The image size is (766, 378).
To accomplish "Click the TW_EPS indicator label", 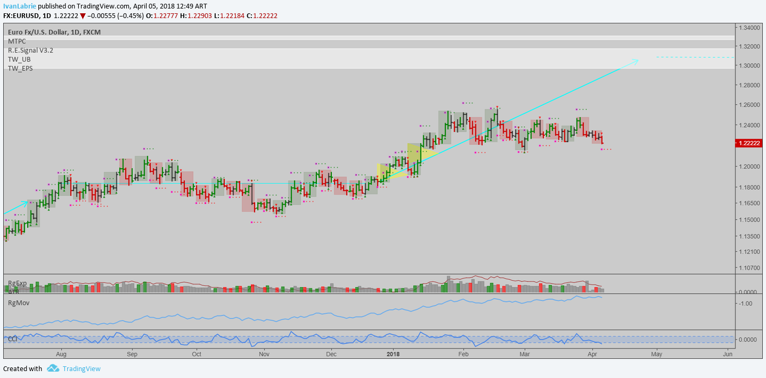I will tap(20, 69).
